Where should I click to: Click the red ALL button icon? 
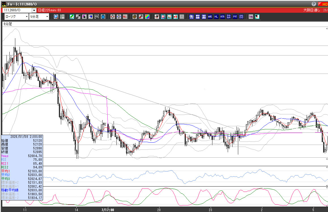click(x=125, y=17)
